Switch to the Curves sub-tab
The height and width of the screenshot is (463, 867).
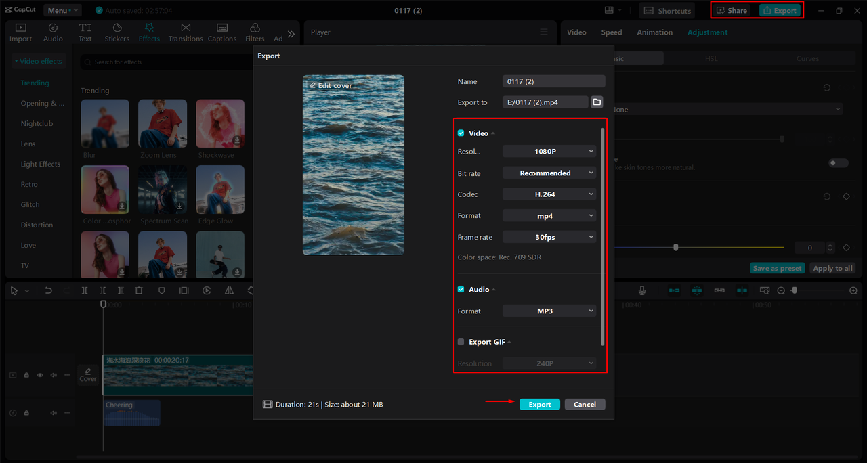(x=807, y=59)
